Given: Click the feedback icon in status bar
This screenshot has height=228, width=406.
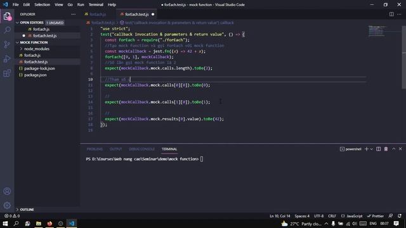Looking at the screenshot, I should pos(391,216).
